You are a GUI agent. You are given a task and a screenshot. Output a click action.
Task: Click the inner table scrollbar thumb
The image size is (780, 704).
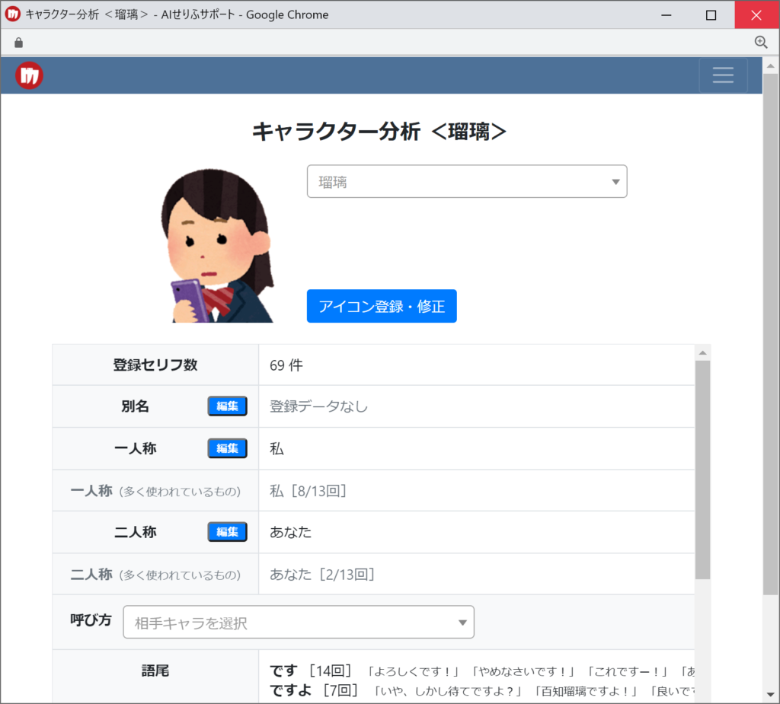click(x=702, y=470)
